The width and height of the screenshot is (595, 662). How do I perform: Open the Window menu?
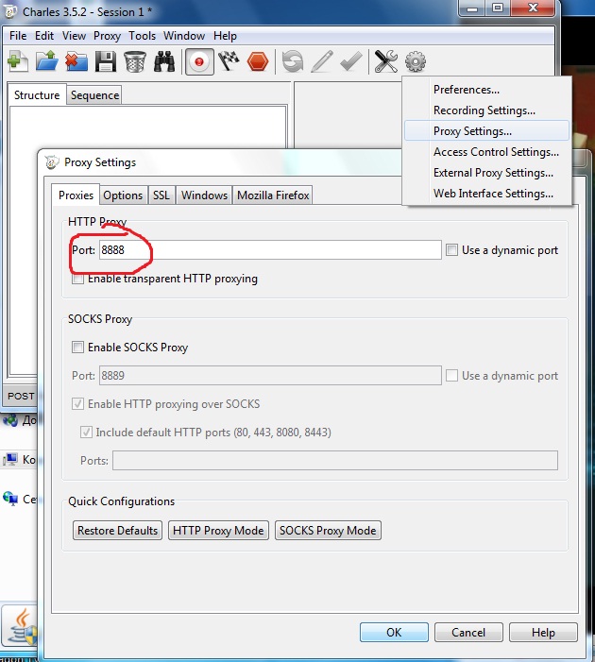[184, 36]
